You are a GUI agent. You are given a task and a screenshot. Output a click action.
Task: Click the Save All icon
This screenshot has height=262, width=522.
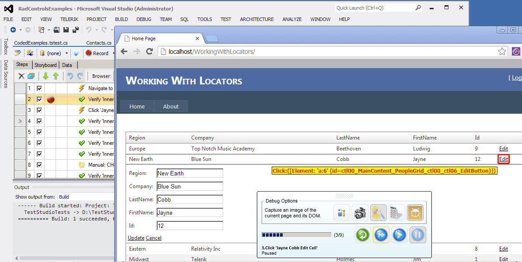(76, 30)
